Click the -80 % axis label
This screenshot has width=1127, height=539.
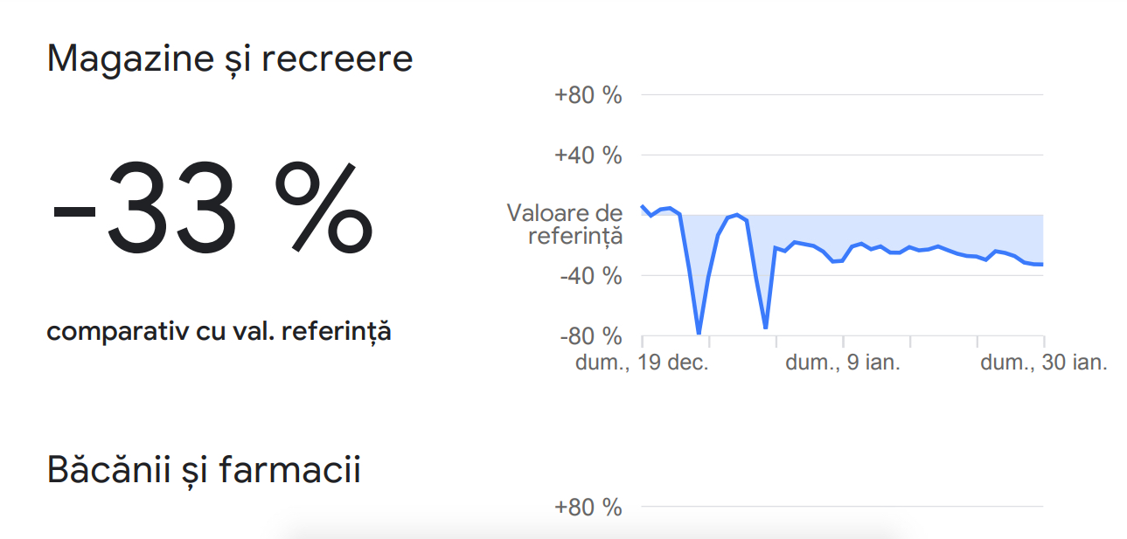(591, 336)
